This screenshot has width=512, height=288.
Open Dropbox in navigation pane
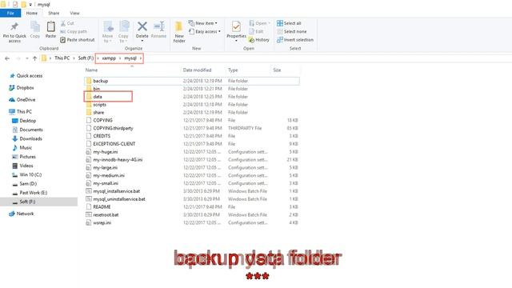point(22,88)
